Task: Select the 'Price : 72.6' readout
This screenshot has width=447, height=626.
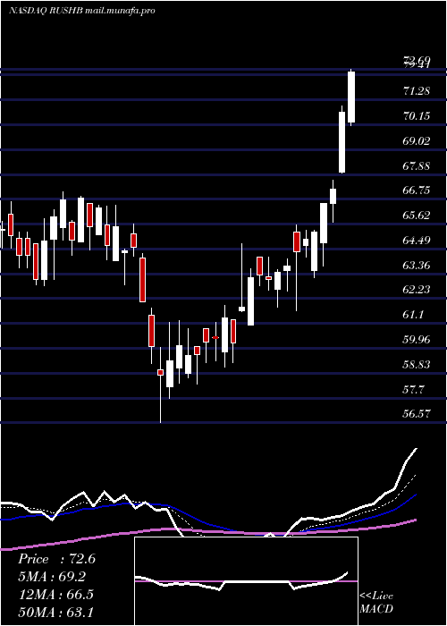Action: 56,559
